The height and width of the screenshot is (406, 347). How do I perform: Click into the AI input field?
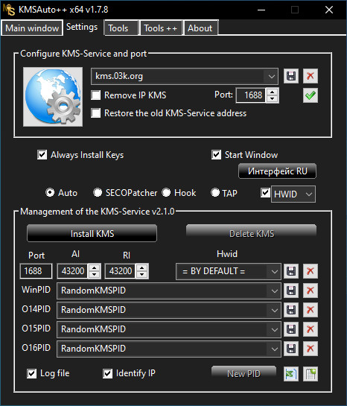[73, 271]
